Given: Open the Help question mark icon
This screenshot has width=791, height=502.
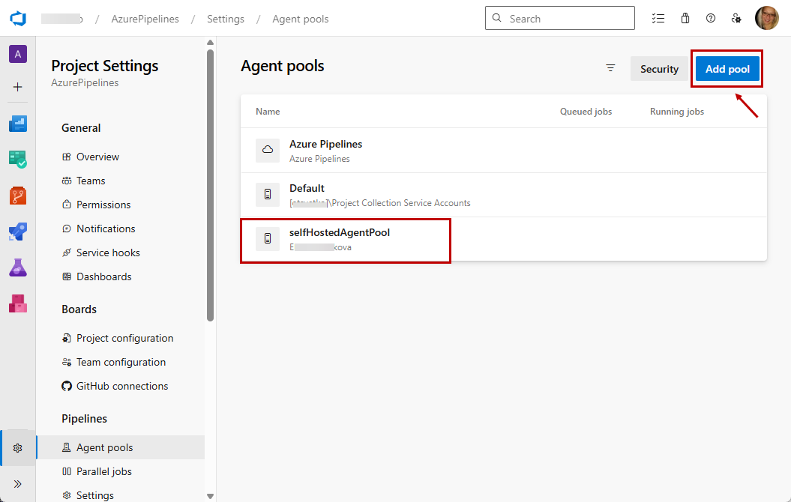Looking at the screenshot, I should (711, 19).
